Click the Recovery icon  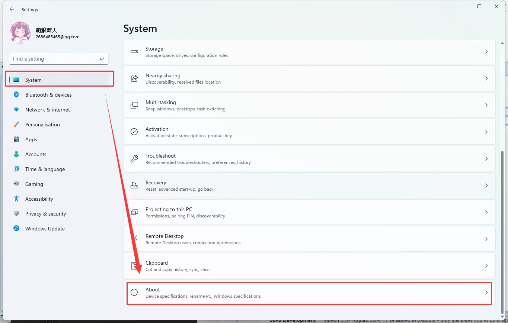point(134,185)
